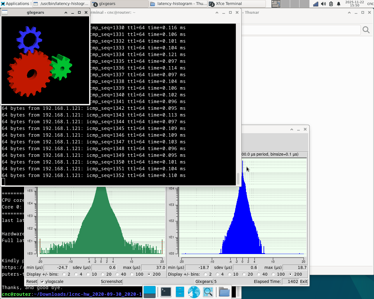This screenshot has width=374, height=299.
Task: Click the Screenshot button
Action: (111, 281)
